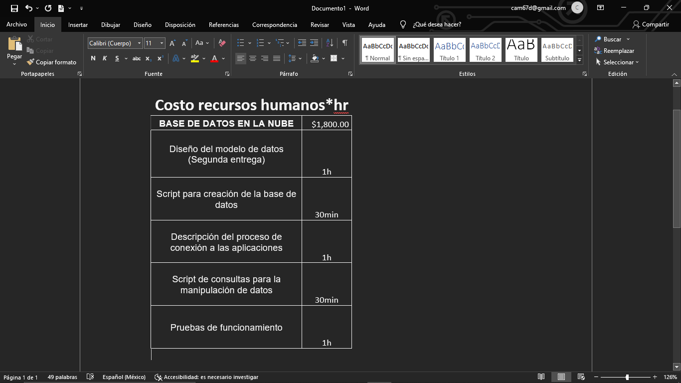Click the Compartir button
This screenshot has width=681, height=383.
651,24
